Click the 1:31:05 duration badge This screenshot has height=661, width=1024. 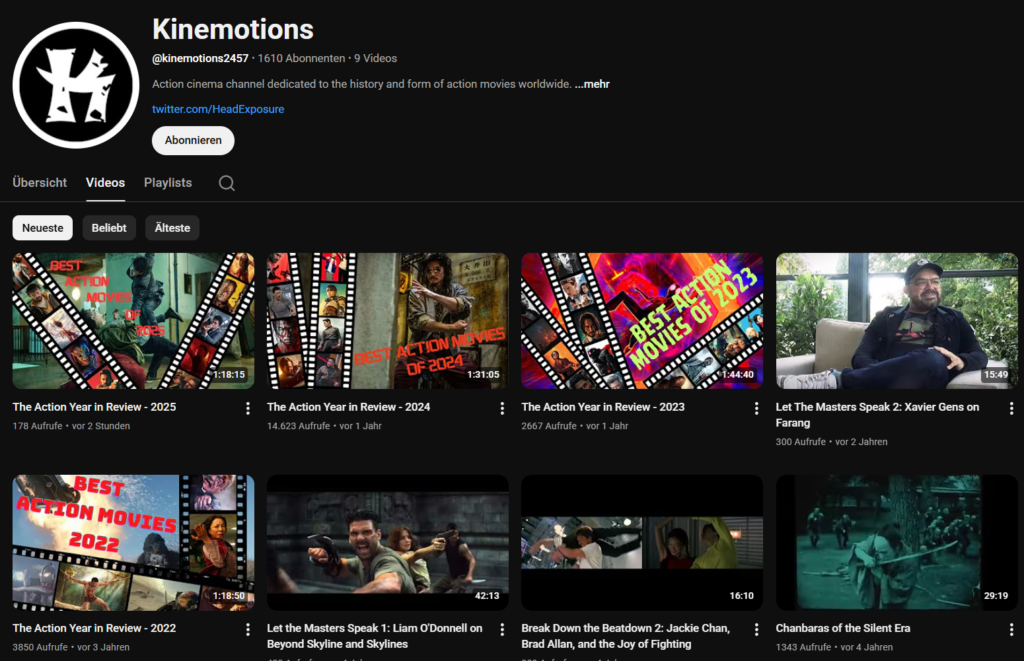[x=484, y=374]
